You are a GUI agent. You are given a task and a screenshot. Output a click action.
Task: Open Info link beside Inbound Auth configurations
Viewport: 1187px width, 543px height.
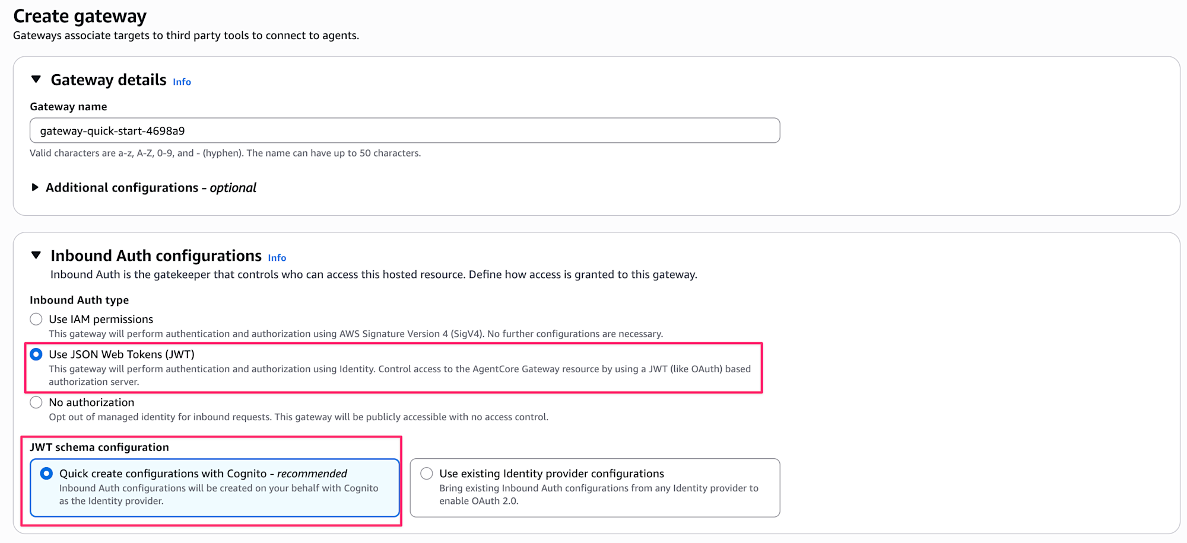pyautogui.click(x=277, y=258)
